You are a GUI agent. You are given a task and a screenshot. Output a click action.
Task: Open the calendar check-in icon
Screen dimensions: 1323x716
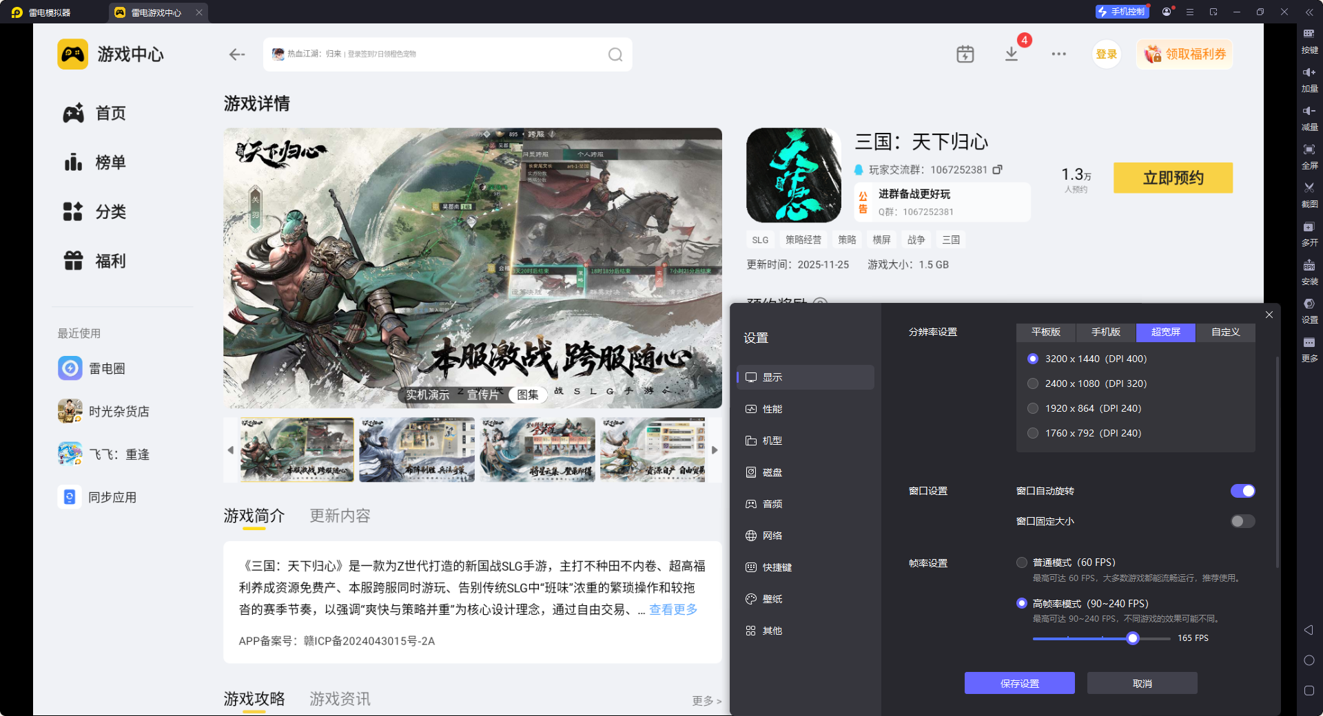click(965, 54)
